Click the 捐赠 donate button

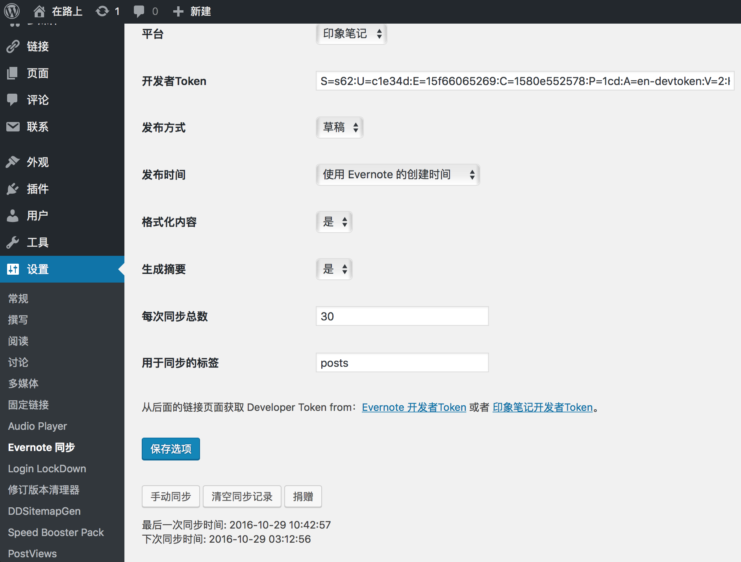(303, 497)
